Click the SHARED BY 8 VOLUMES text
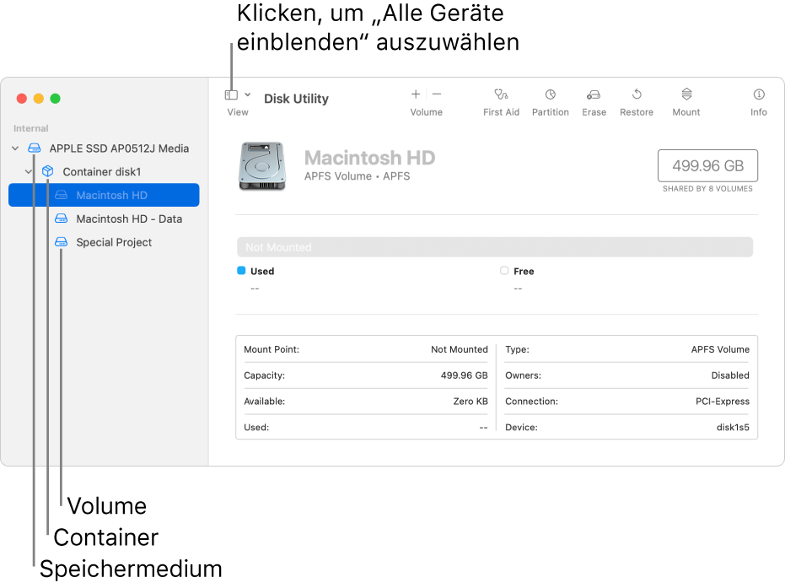Screen dimensions: 785x588 coord(707,189)
